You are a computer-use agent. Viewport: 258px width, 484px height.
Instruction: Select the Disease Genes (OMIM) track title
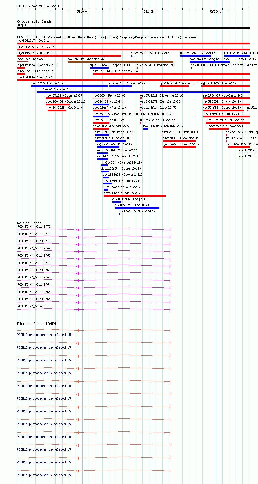pos(37,324)
